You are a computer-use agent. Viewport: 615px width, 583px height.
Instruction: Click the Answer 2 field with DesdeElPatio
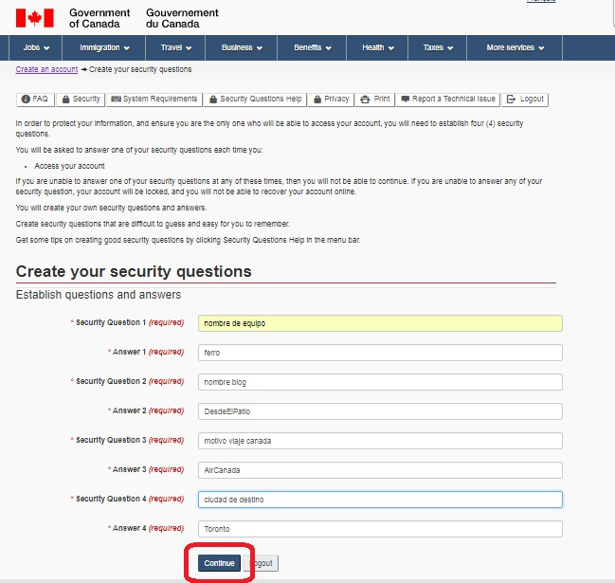point(380,411)
